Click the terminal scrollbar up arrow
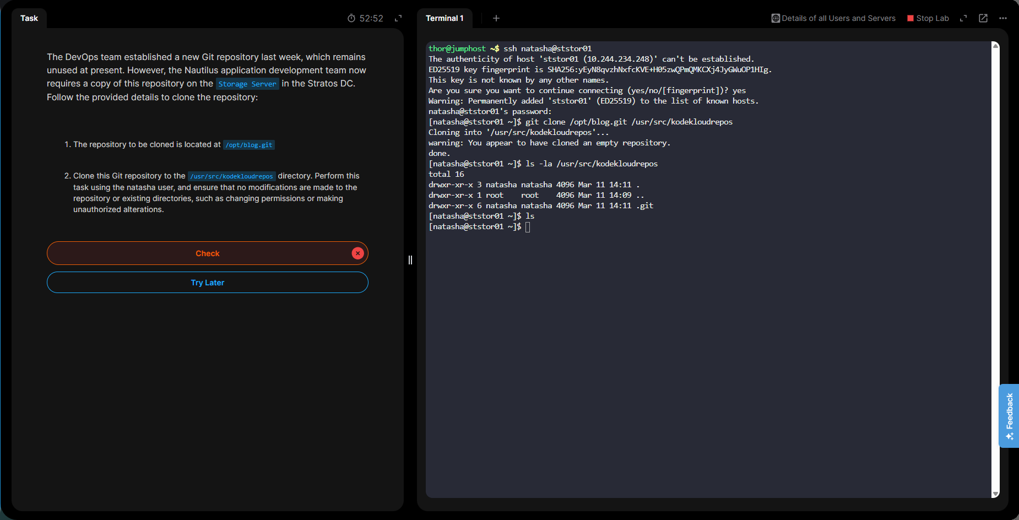This screenshot has height=520, width=1019. (x=995, y=46)
